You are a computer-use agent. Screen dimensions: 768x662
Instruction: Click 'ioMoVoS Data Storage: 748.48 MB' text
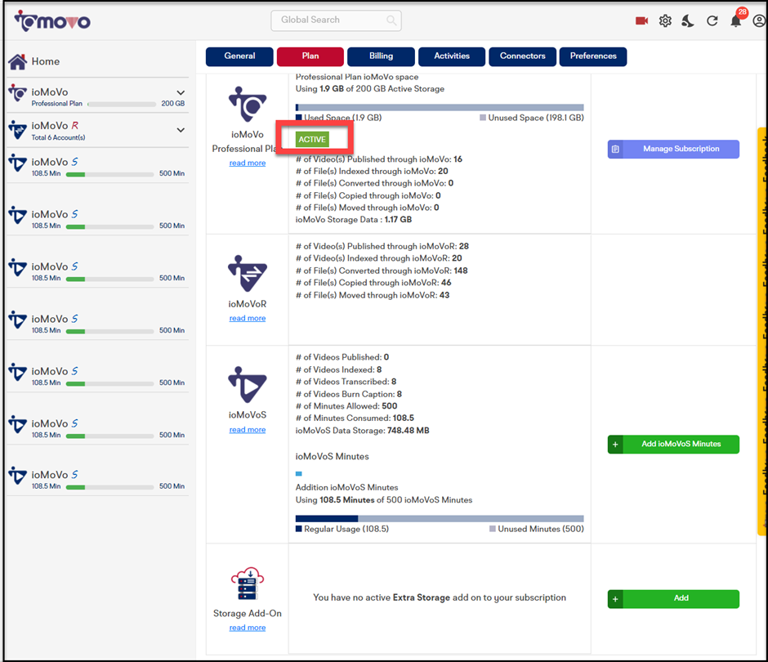point(362,431)
